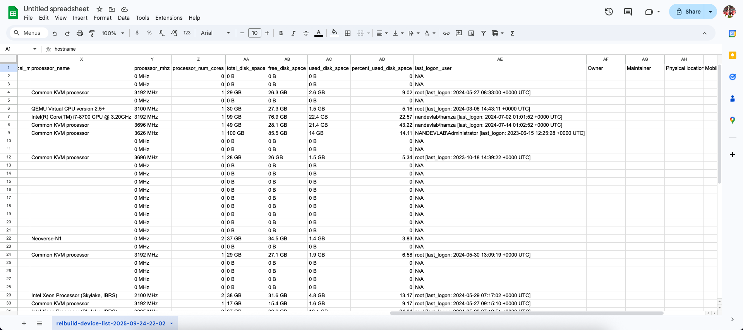The image size is (743, 330).
Task: Add a new sheet with plus button
Action: pos(24,323)
